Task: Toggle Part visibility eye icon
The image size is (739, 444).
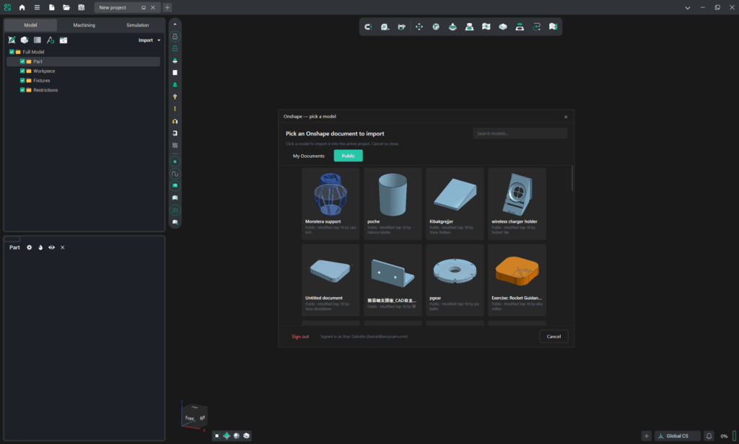Action: click(51, 247)
